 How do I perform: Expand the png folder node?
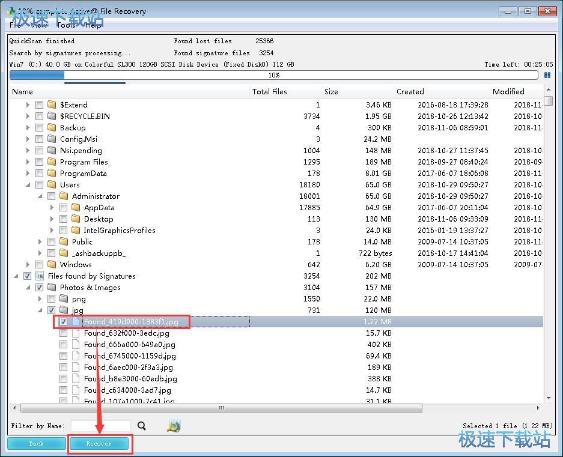point(40,298)
